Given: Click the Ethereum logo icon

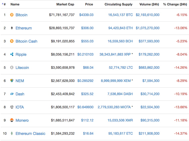Looking at the screenshot, I should click(12, 28).
